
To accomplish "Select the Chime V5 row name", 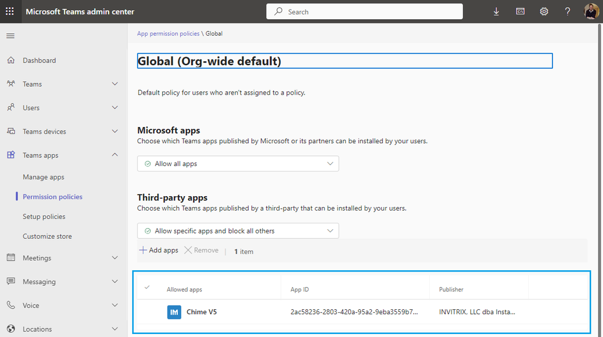I will point(201,312).
